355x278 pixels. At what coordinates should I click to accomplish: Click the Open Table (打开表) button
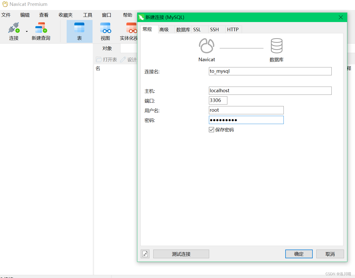click(x=106, y=59)
